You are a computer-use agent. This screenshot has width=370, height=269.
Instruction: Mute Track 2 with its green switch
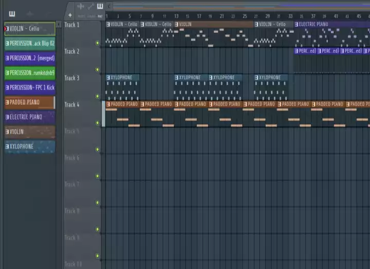[x=97, y=69]
